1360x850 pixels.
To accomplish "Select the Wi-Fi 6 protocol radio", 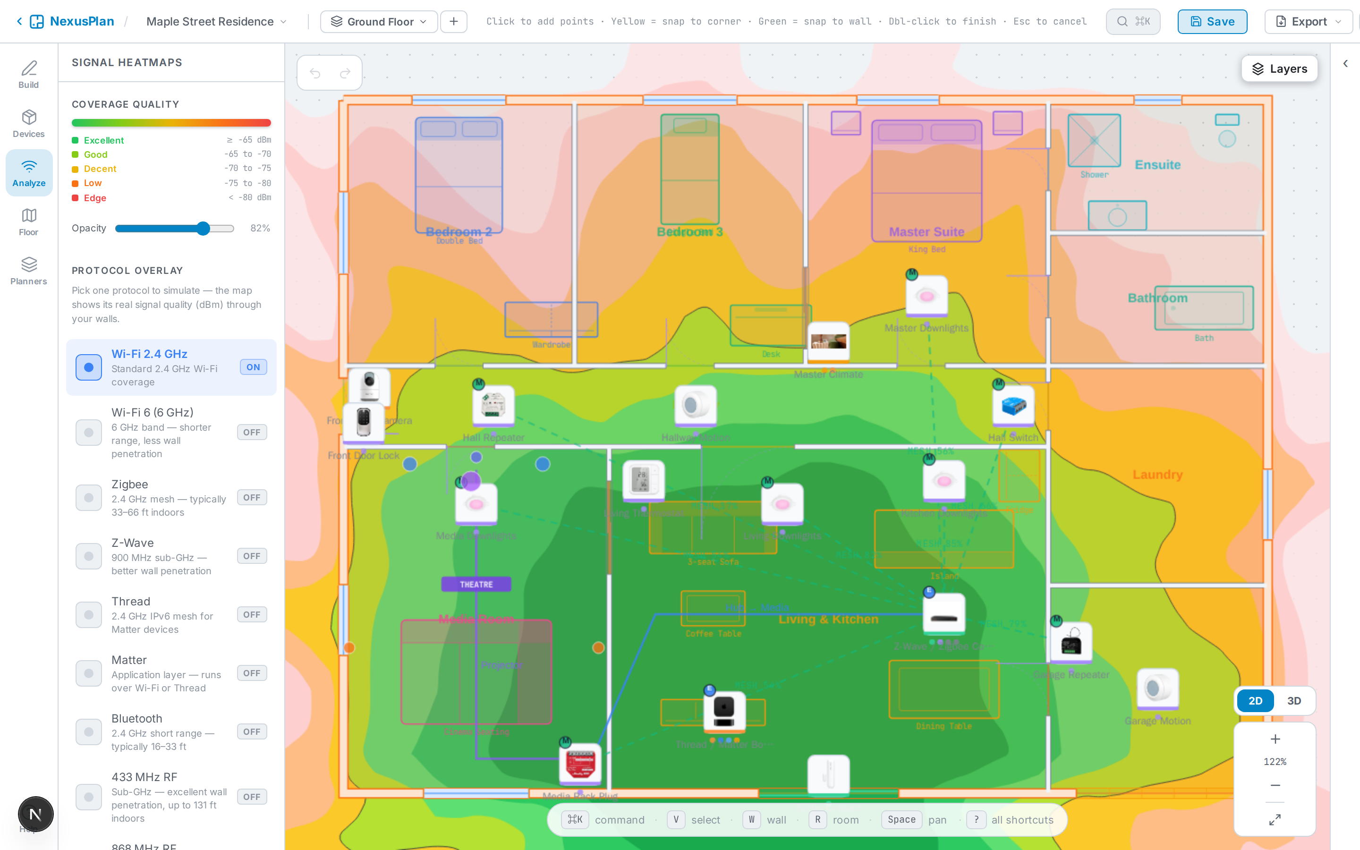I will coord(89,433).
